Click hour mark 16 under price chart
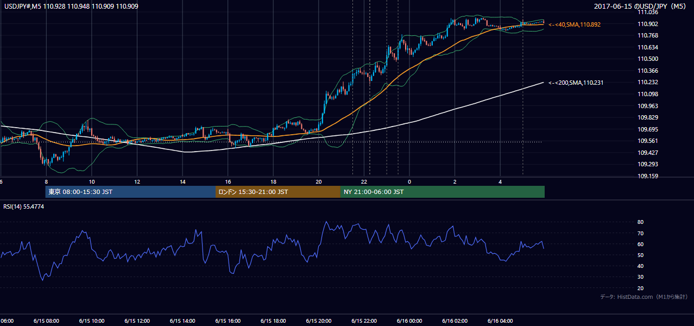The image size is (694, 326). 228,181
